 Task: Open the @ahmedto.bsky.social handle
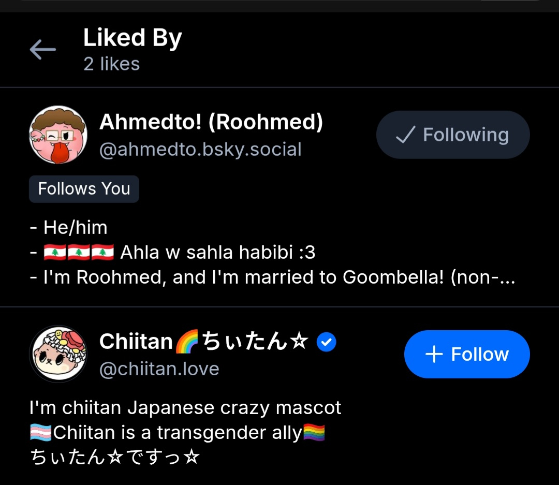pos(200,150)
